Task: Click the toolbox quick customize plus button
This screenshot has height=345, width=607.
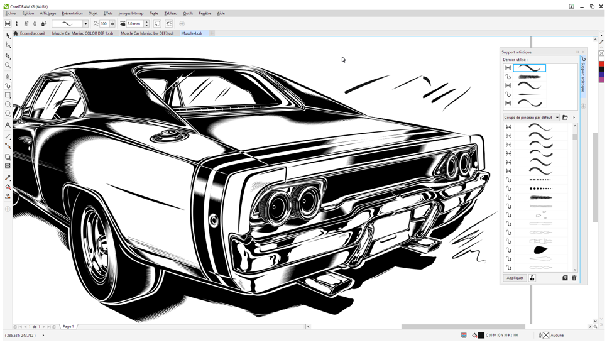Action: (x=8, y=209)
